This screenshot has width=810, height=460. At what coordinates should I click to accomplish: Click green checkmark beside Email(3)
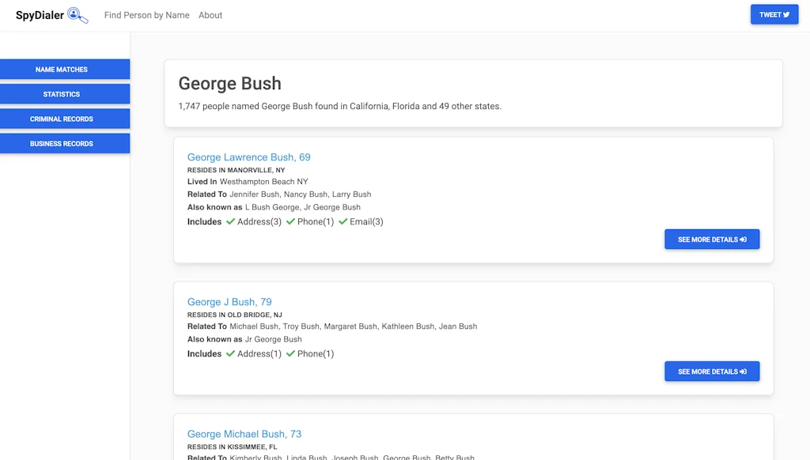[343, 222]
